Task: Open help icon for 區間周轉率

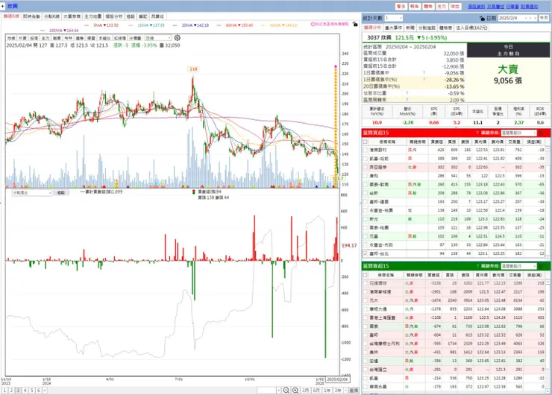Action: pyautogui.click(x=407, y=100)
